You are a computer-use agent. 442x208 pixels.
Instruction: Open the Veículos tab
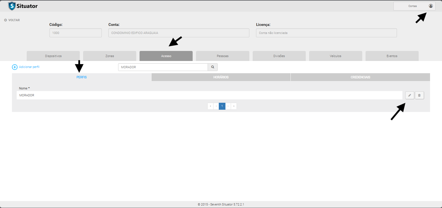(335, 56)
